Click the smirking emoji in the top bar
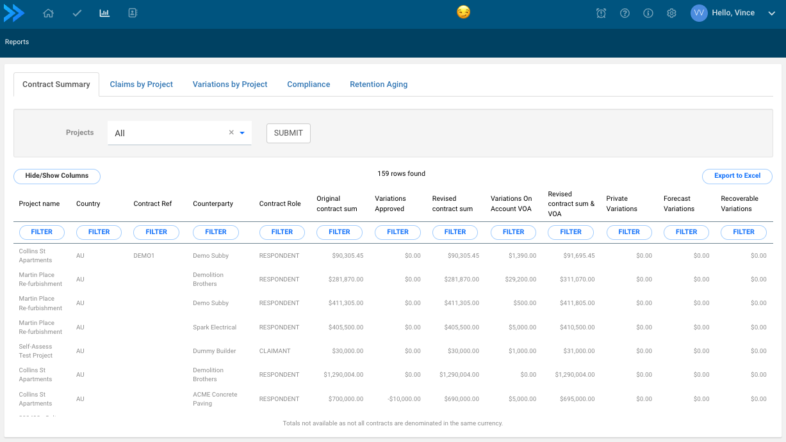The width and height of the screenshot is (786, 442). 463,12
